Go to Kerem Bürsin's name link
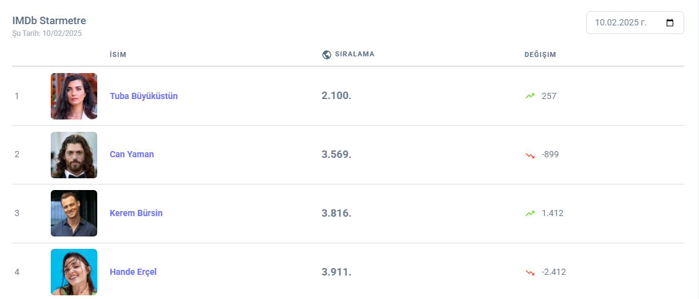This screenshot has height=299, width=699. point(136,213)
